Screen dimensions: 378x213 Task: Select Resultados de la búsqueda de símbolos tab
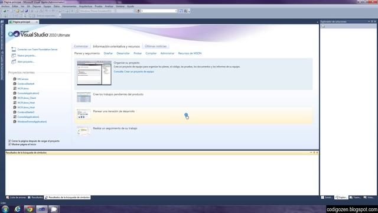(67, 198)
